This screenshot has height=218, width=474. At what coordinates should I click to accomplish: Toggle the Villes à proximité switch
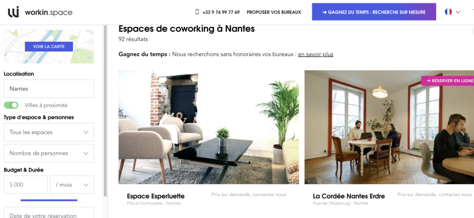pyautogui.click(x=11, y=105)
